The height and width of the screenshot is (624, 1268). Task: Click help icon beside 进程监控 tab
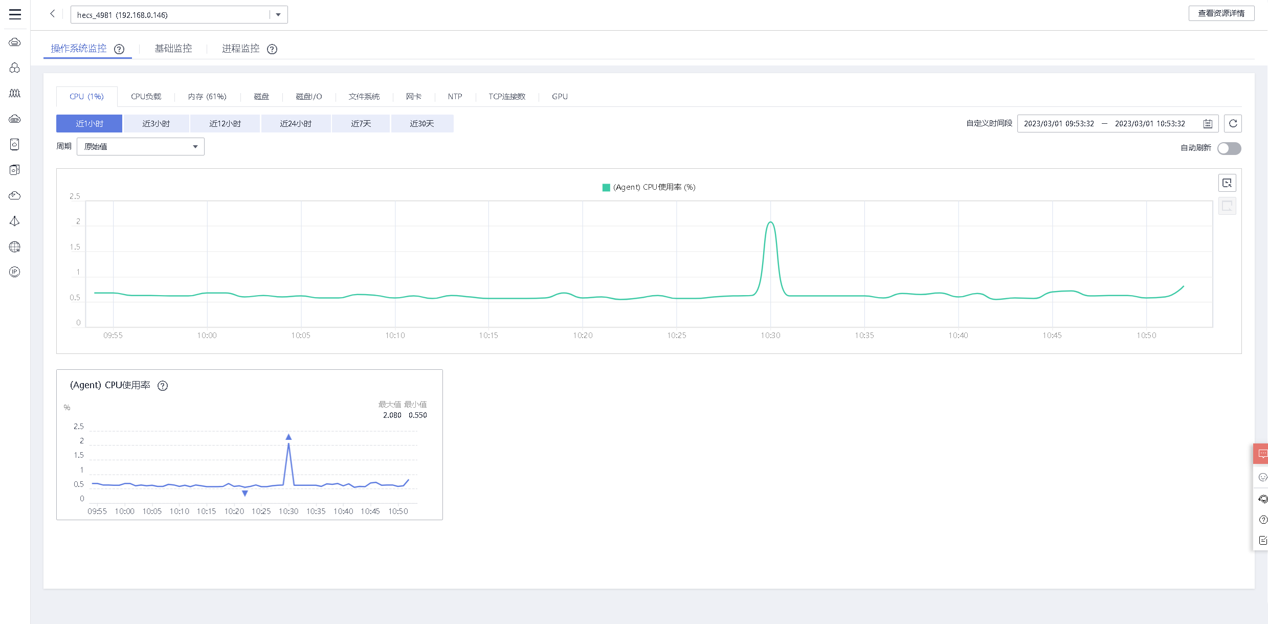click(x=272, y=49)
